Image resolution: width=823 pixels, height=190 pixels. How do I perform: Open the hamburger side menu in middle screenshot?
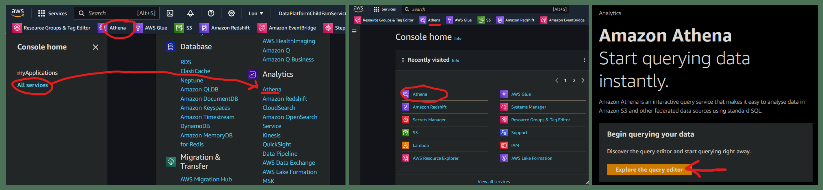pos(354,31)
